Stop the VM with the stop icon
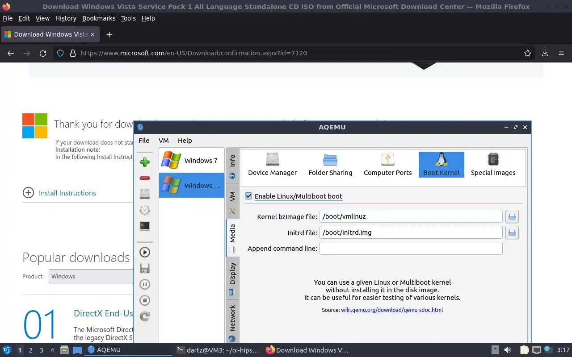Image resolution: width=572 pixels, height=357 pixels. click(144, 300)
